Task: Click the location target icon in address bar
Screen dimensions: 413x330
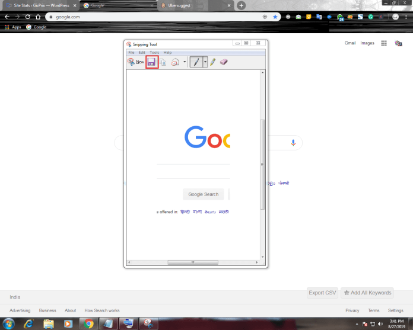Action: tap(265, 17)
